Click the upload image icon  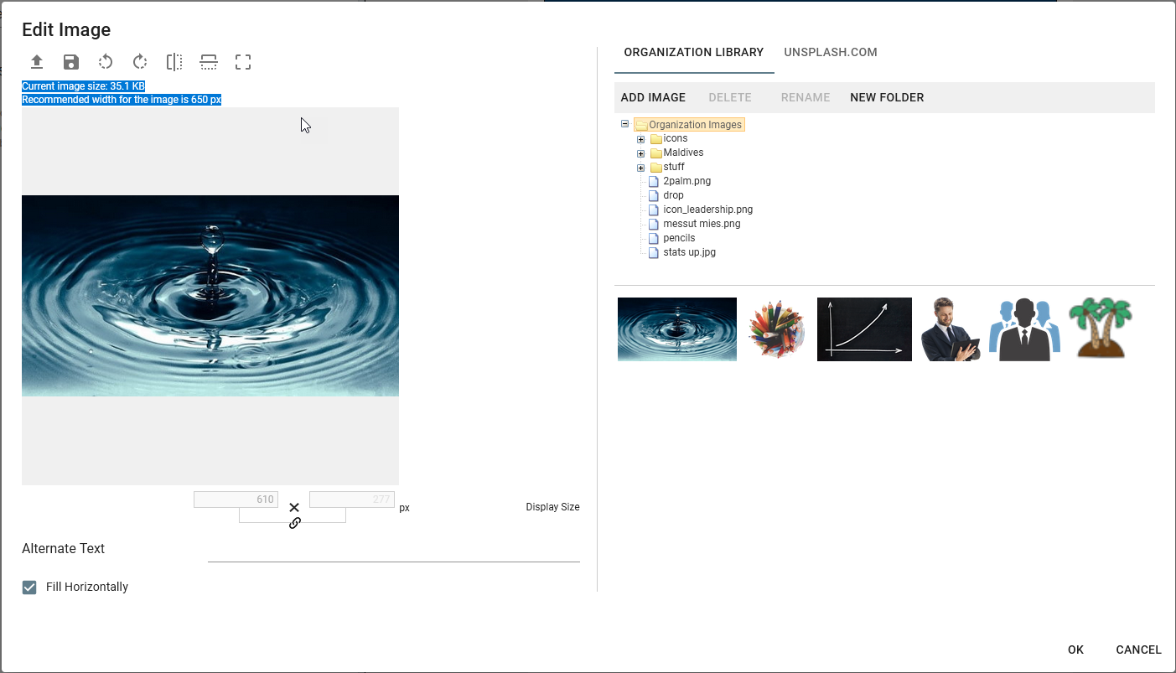point(37,62)
